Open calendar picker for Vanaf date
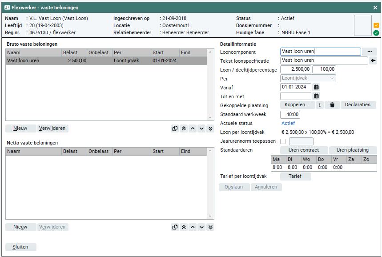This screenshot has width=382, height=257. click(x=316, y=87)
